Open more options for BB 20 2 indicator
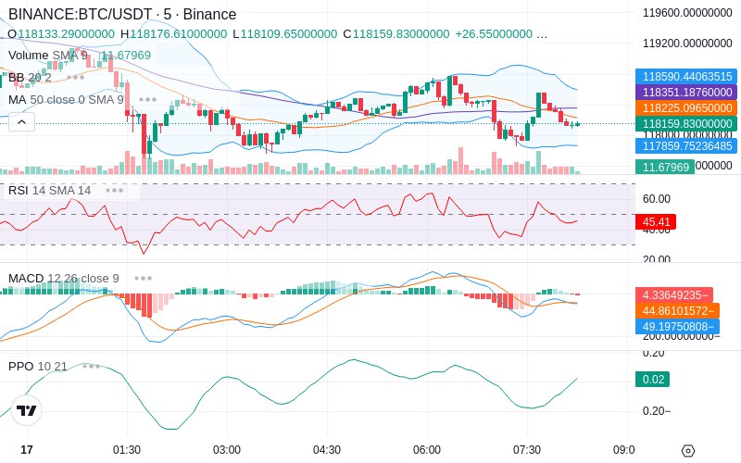This screenshot has height=463, width=741. point(76,77)
